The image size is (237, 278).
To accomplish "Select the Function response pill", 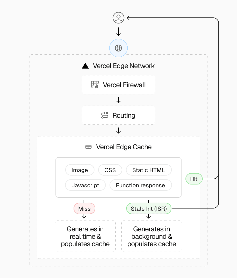I will click(140, 185).
